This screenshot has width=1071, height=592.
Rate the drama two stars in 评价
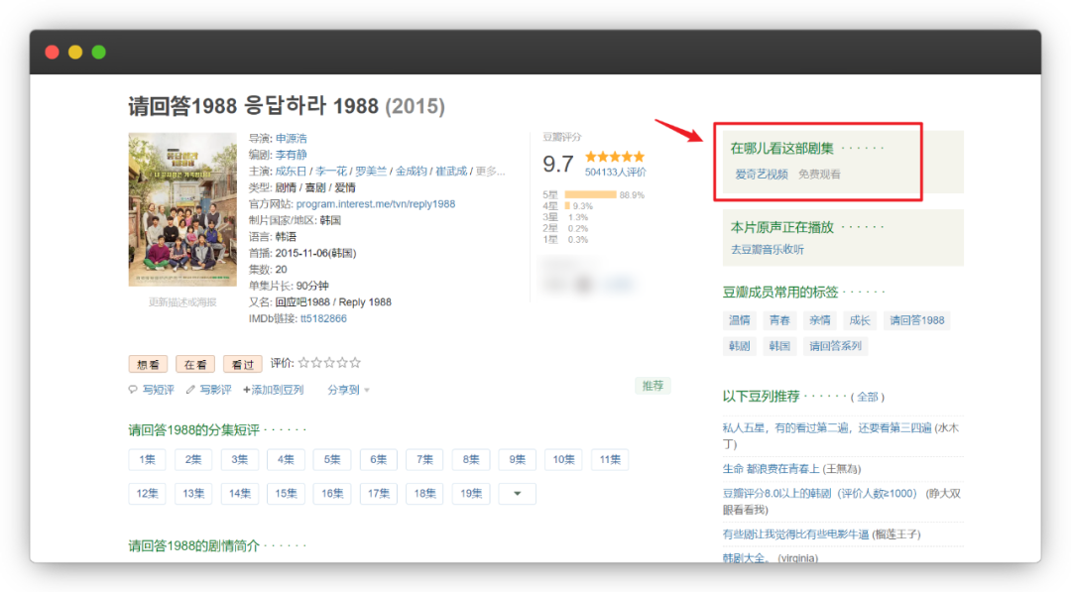click(x=317, y=363)
